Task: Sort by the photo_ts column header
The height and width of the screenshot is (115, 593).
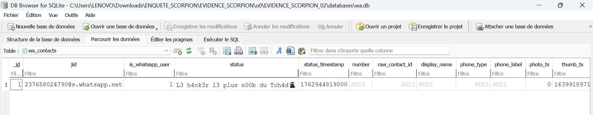Action: pos(539,64)
